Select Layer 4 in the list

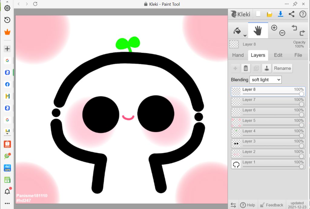click(268, 133)
